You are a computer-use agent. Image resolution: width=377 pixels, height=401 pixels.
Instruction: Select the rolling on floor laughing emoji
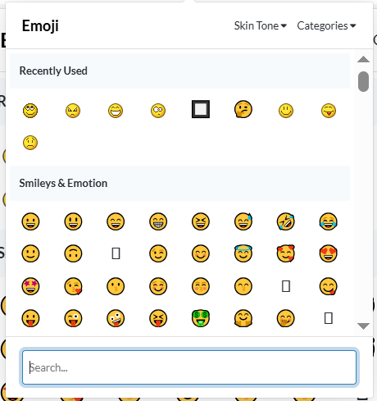pyautogui.click(x=286, y=221)
